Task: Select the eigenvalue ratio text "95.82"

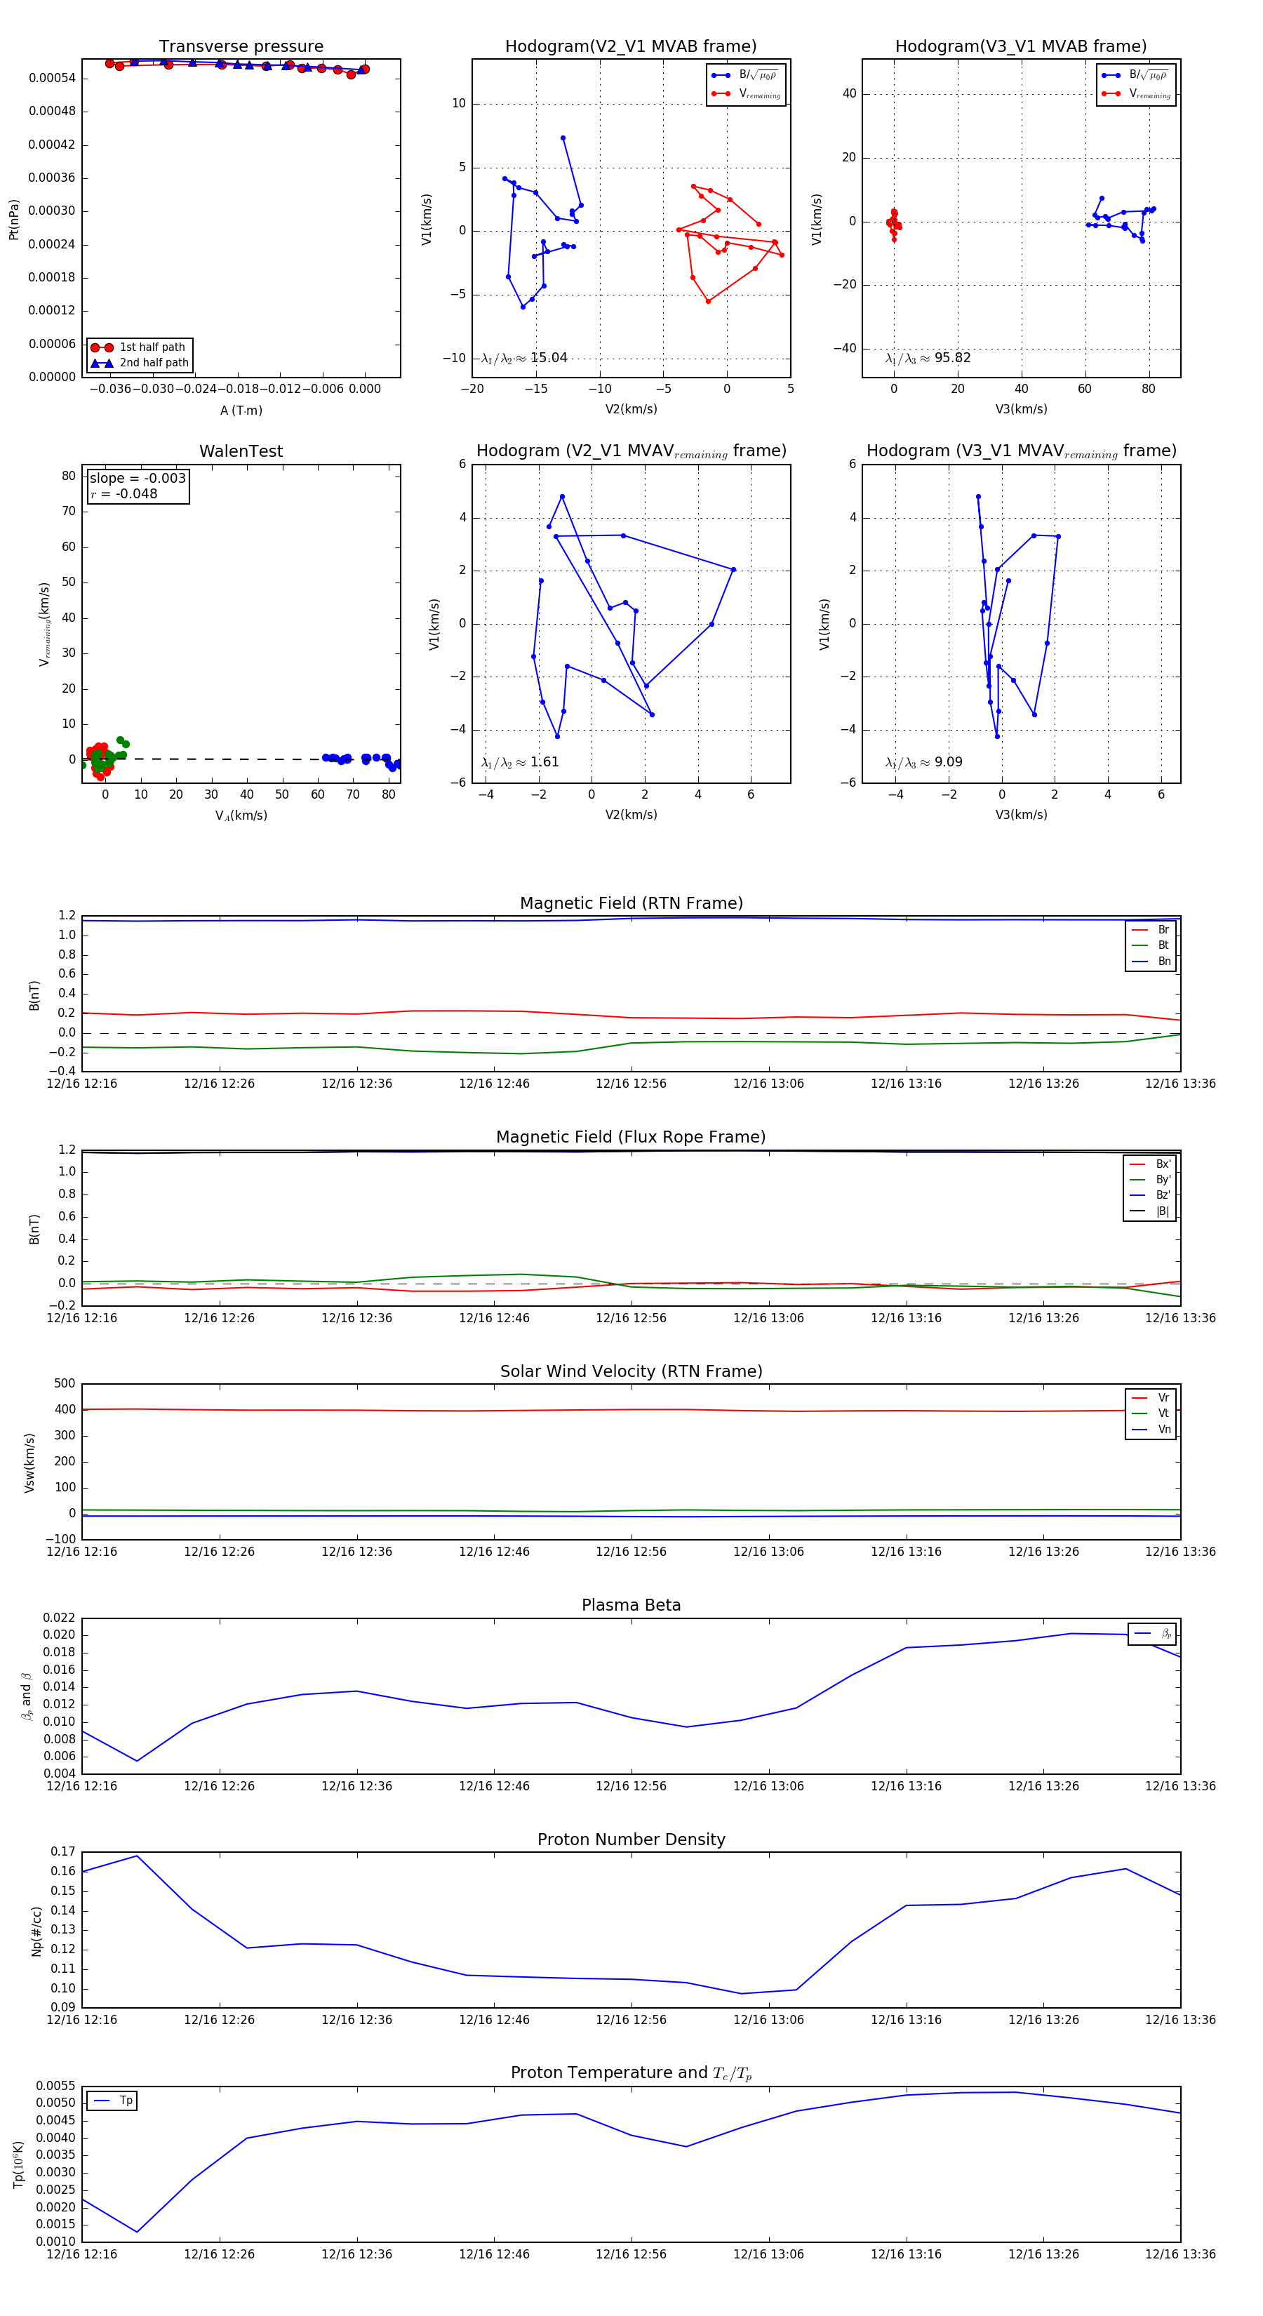Action: pos(952,358)
